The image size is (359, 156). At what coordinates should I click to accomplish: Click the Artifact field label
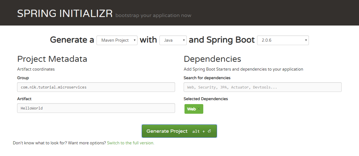[24, 99]
